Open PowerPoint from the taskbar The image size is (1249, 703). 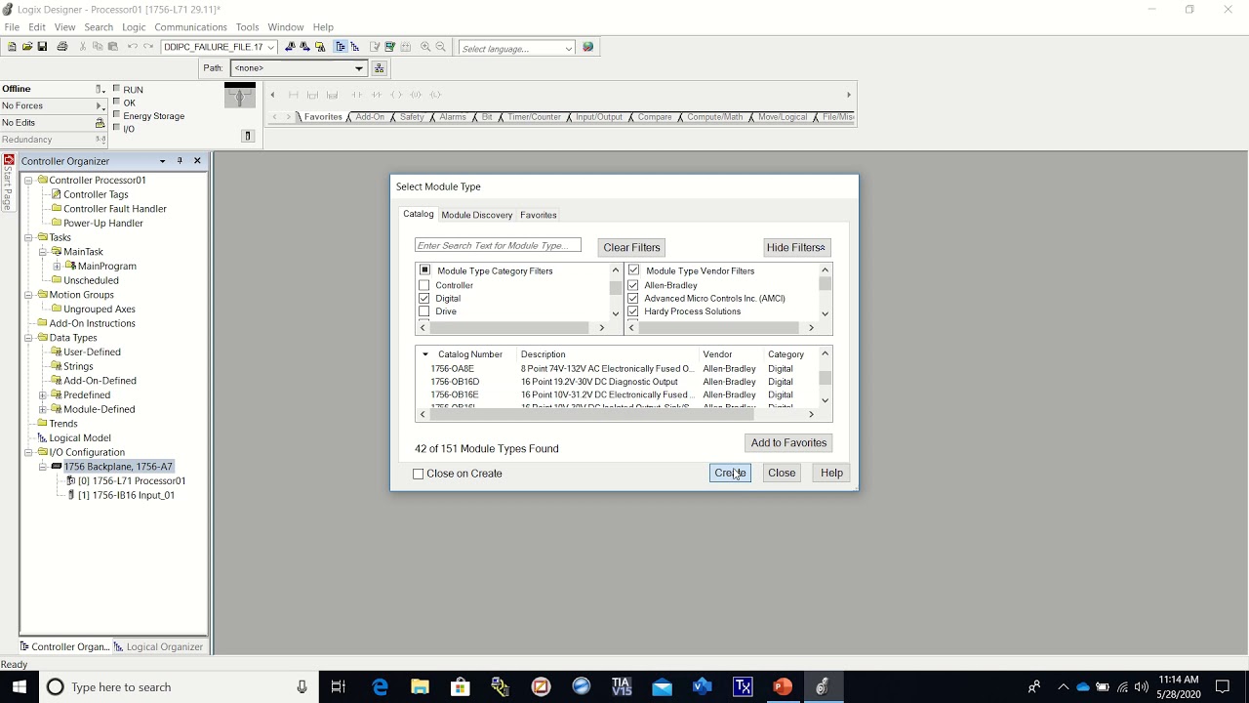783,686
